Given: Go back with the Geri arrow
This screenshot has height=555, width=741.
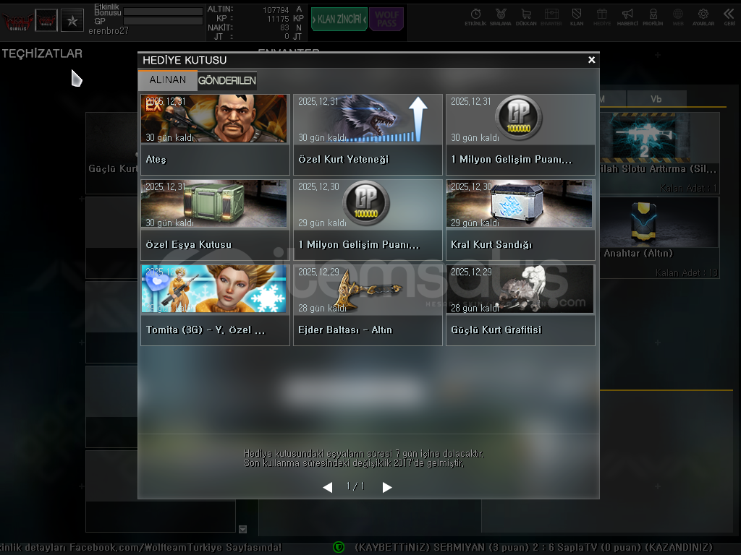Looking at the screenshot, I should click(x=729, y=17).
